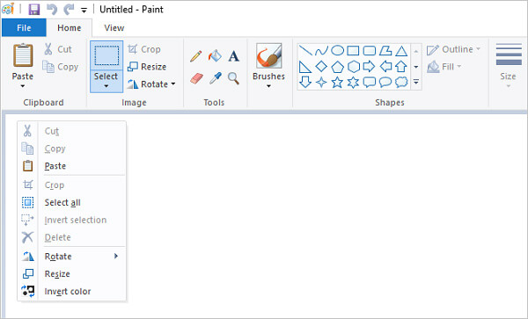Expand the Paste dropdown arrow in ribbon
528x319 pixels.
23,86
